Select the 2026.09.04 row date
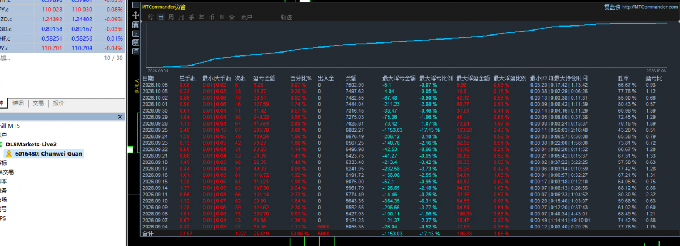Screen dimensions: 680x246 coord(155,226)
